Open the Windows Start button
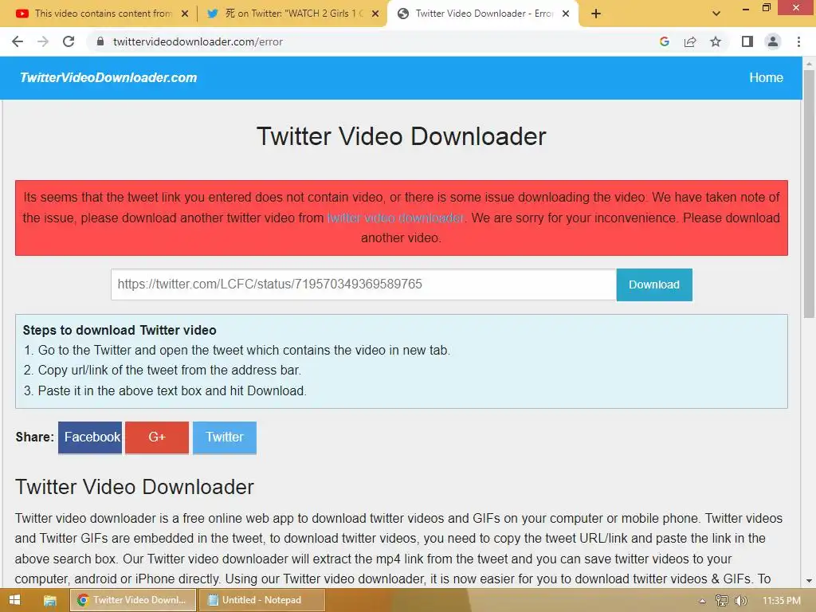 [14, 600]
